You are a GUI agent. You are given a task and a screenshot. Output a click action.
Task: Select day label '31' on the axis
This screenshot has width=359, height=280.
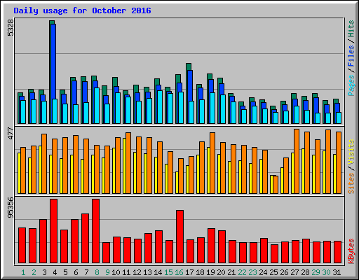pos(337,272)
